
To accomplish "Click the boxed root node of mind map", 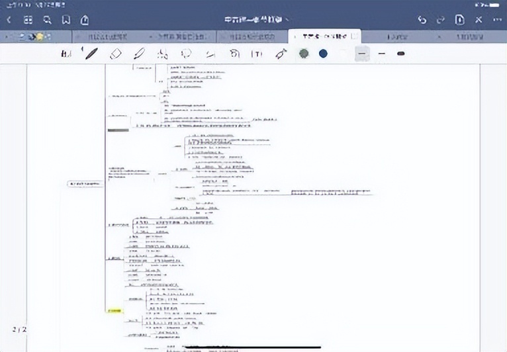I will tap(85, 184).
